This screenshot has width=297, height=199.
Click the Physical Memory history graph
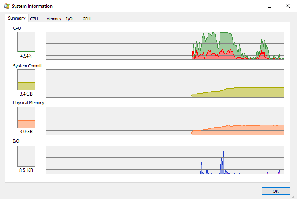click(165, 121)
